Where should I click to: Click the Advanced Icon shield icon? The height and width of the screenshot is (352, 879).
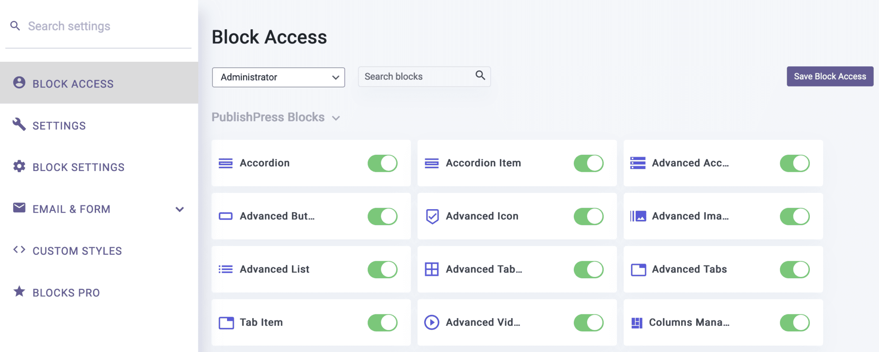(432, 217)
